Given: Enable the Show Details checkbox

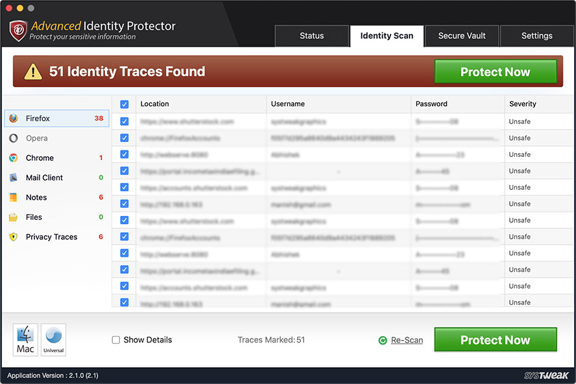Looking at the screenshot, I should (x=116, y=340).
